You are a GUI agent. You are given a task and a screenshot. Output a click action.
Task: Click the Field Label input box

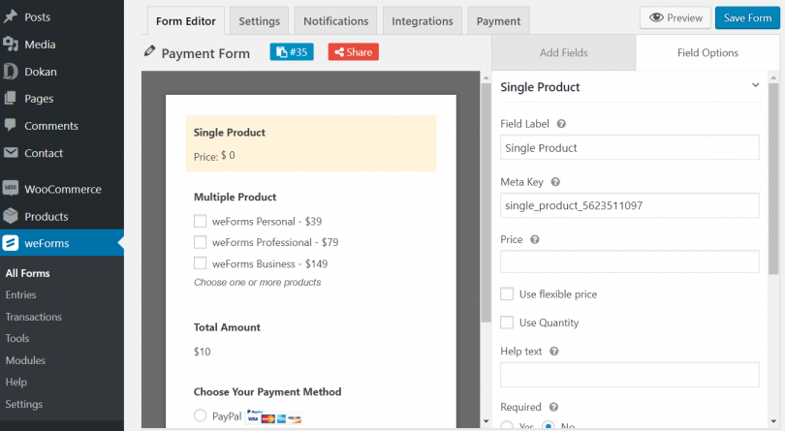click(x=629, y=147)
